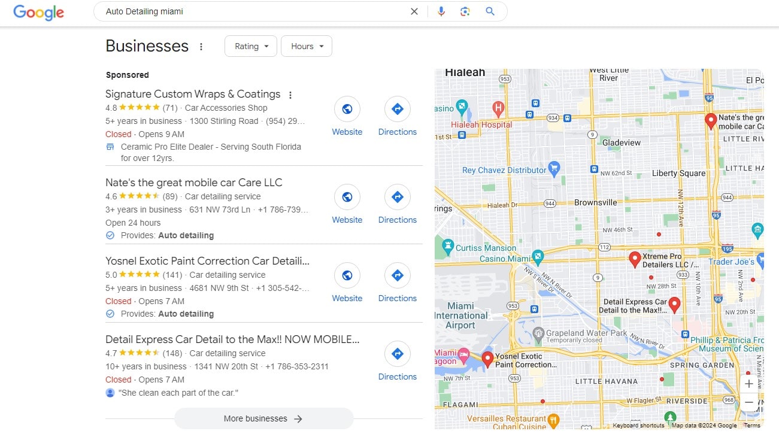Open the Hours filter dropdown
779x434 pixels.
(x=307, y=46)
